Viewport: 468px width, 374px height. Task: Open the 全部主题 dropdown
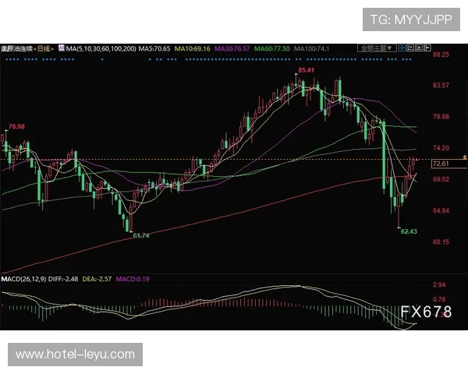pyautogui.click(x=376, y=48)
